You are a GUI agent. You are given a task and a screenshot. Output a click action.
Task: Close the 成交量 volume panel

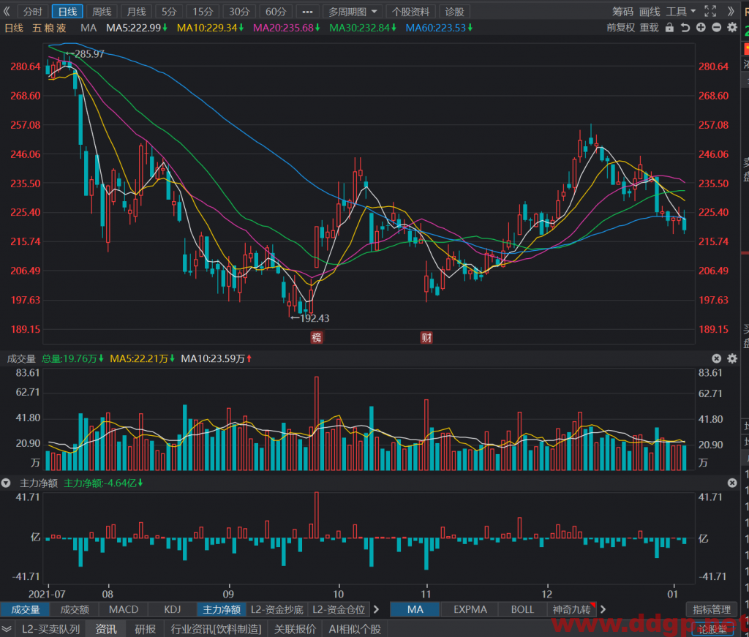[717, 358]
